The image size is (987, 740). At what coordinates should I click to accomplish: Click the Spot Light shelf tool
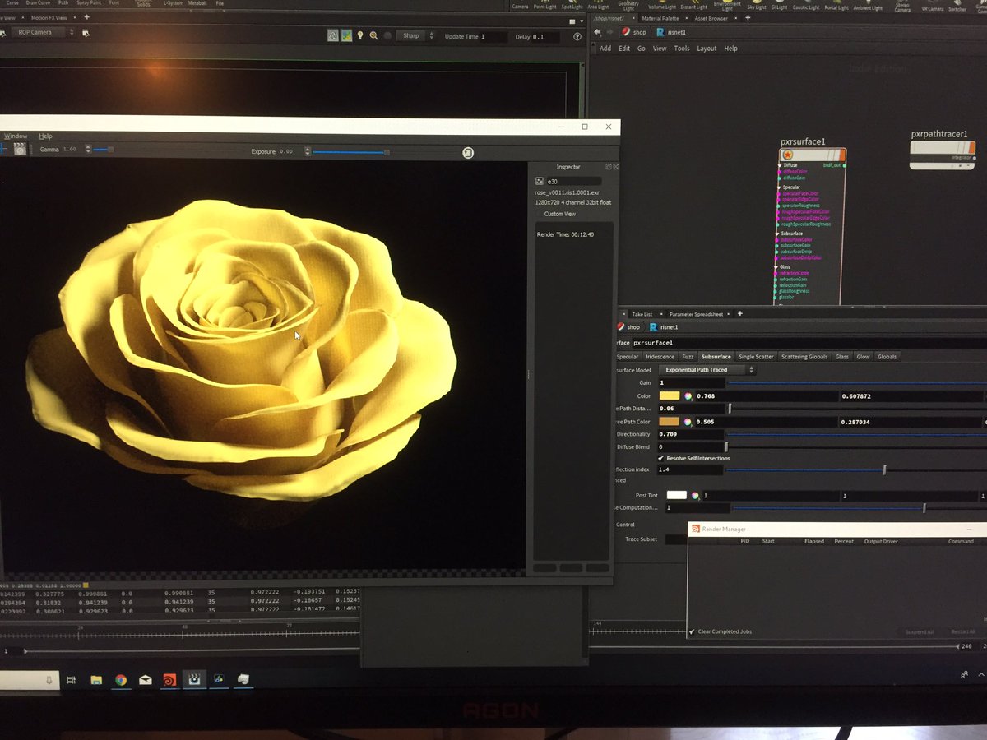click(572, 7)
